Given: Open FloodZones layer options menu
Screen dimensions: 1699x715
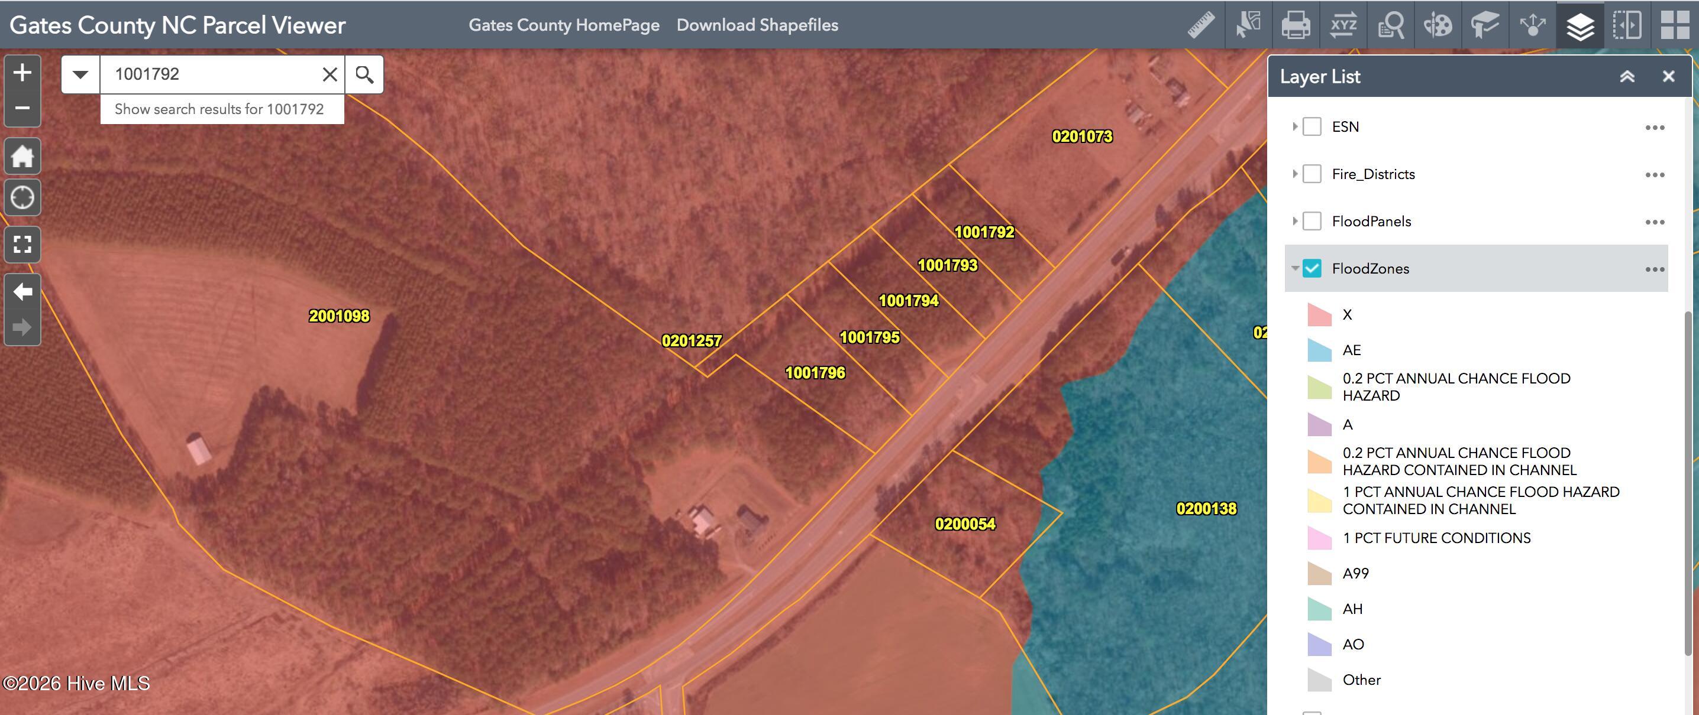Looking at the screenshot, I should click(1655, 269).
